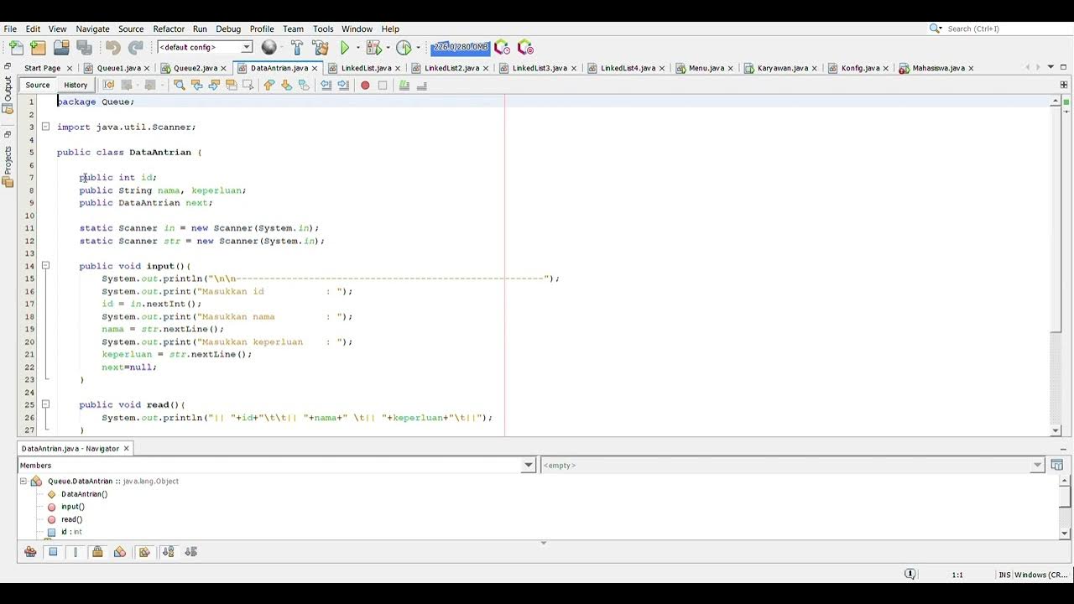Open the Output side panel

click(8, 94)
